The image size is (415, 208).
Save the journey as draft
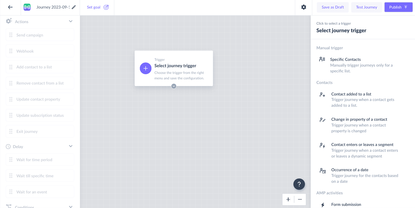[333, 7]
